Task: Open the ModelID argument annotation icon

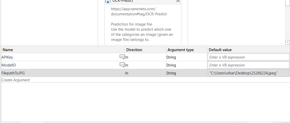Action: [x=122, y=65]
